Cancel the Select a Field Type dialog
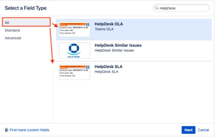The image size is (215, 137). [x=204, y=130]
